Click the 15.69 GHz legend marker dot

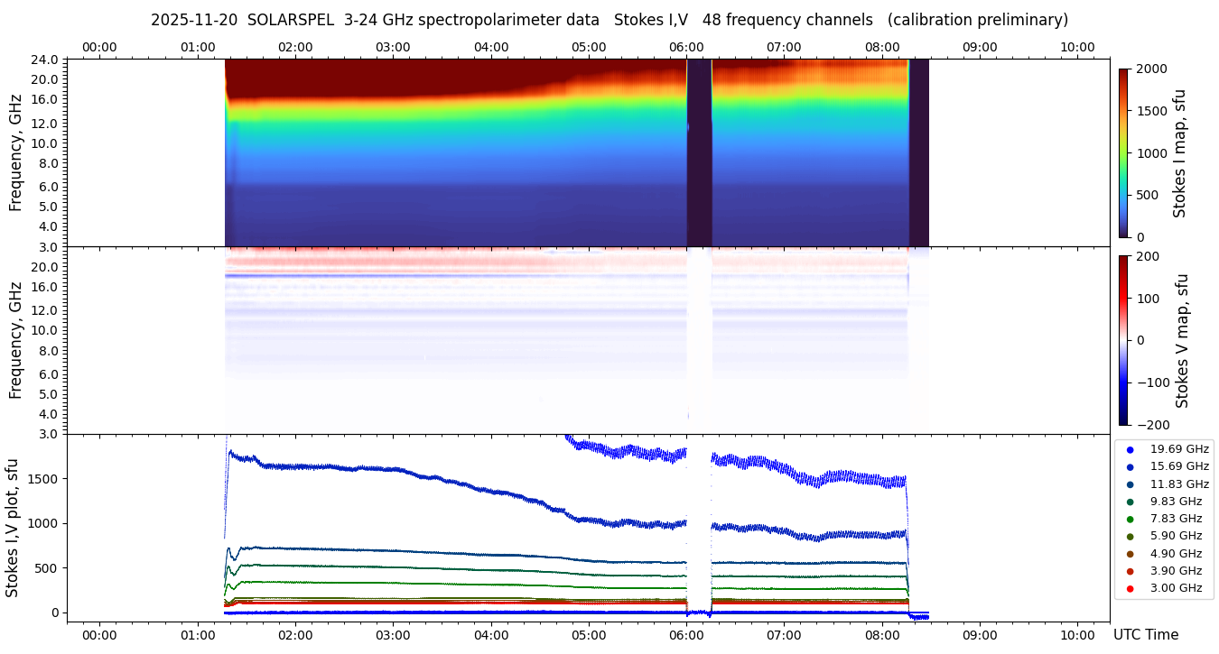pos(1130,467)
